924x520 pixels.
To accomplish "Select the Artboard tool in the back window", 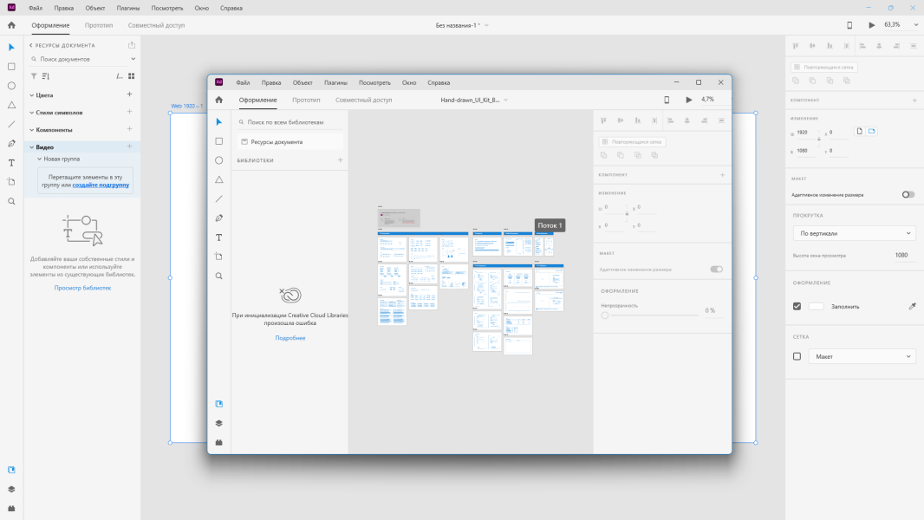I will pos(11,182).
